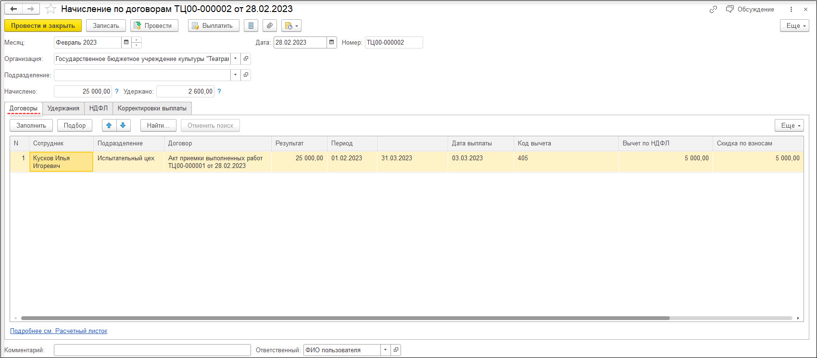The height and width of the screenshot is (358, 817).
Task: Select Код вычета 405 cell
Action: coord(566,162)
